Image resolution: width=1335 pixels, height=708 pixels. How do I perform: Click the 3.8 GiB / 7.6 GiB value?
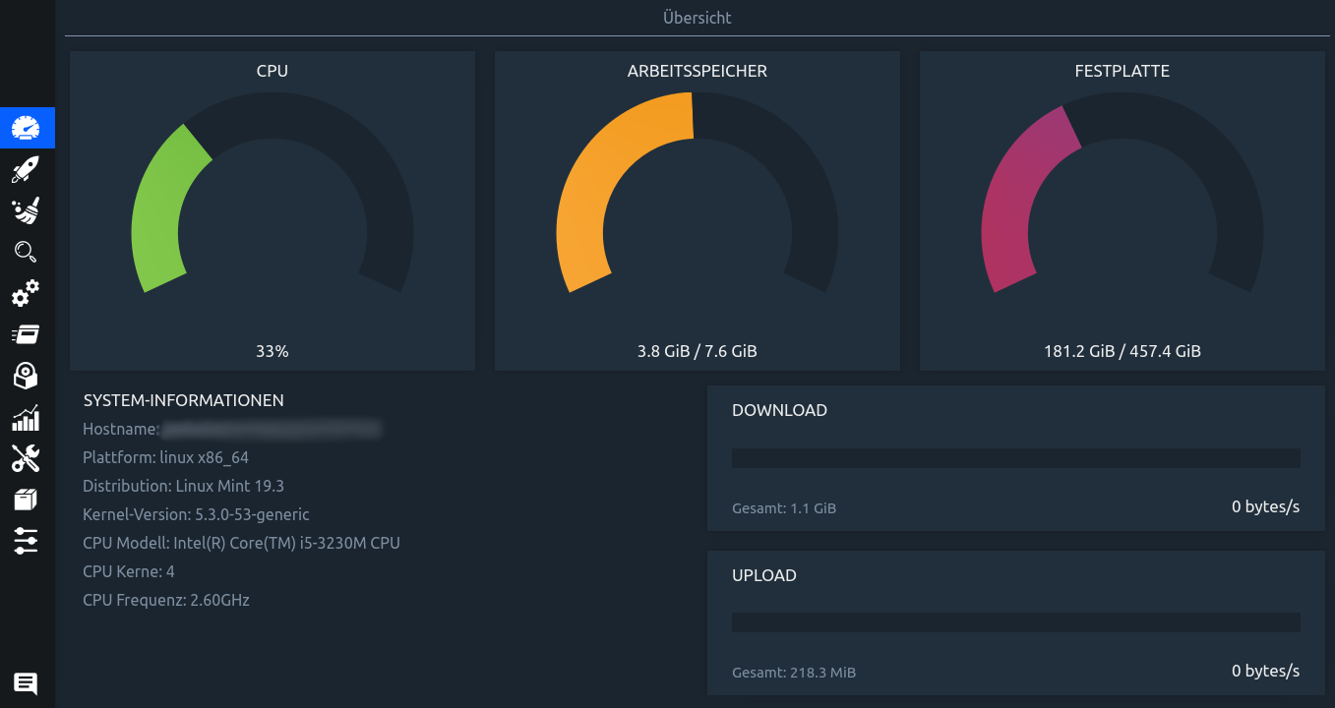[698, 351]
